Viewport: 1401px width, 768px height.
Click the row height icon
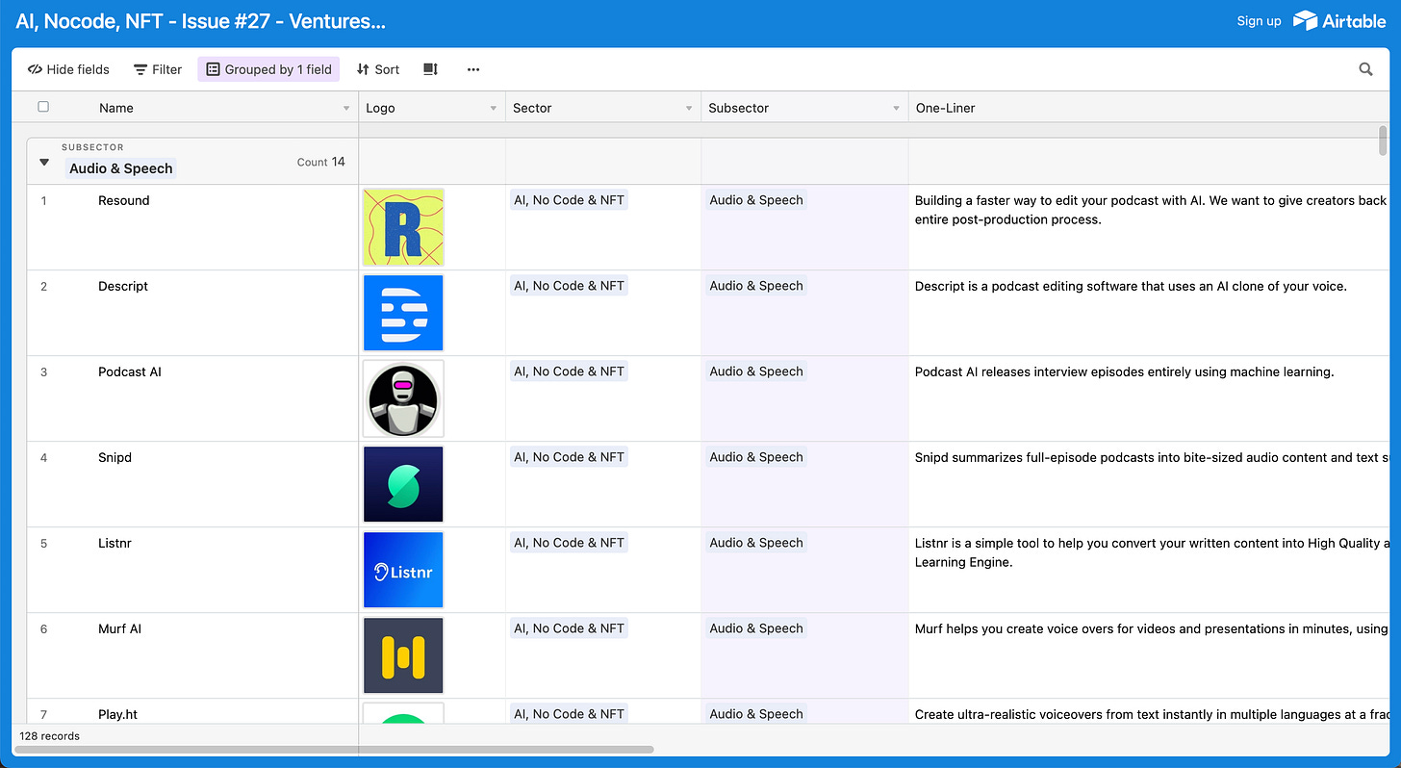(x=430, y=69)
